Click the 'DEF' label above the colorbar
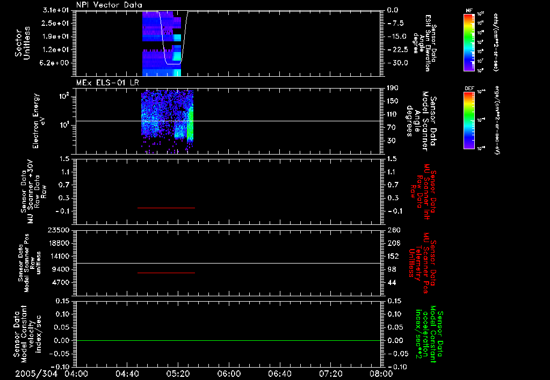550x380 pixels. pos(469,89)
